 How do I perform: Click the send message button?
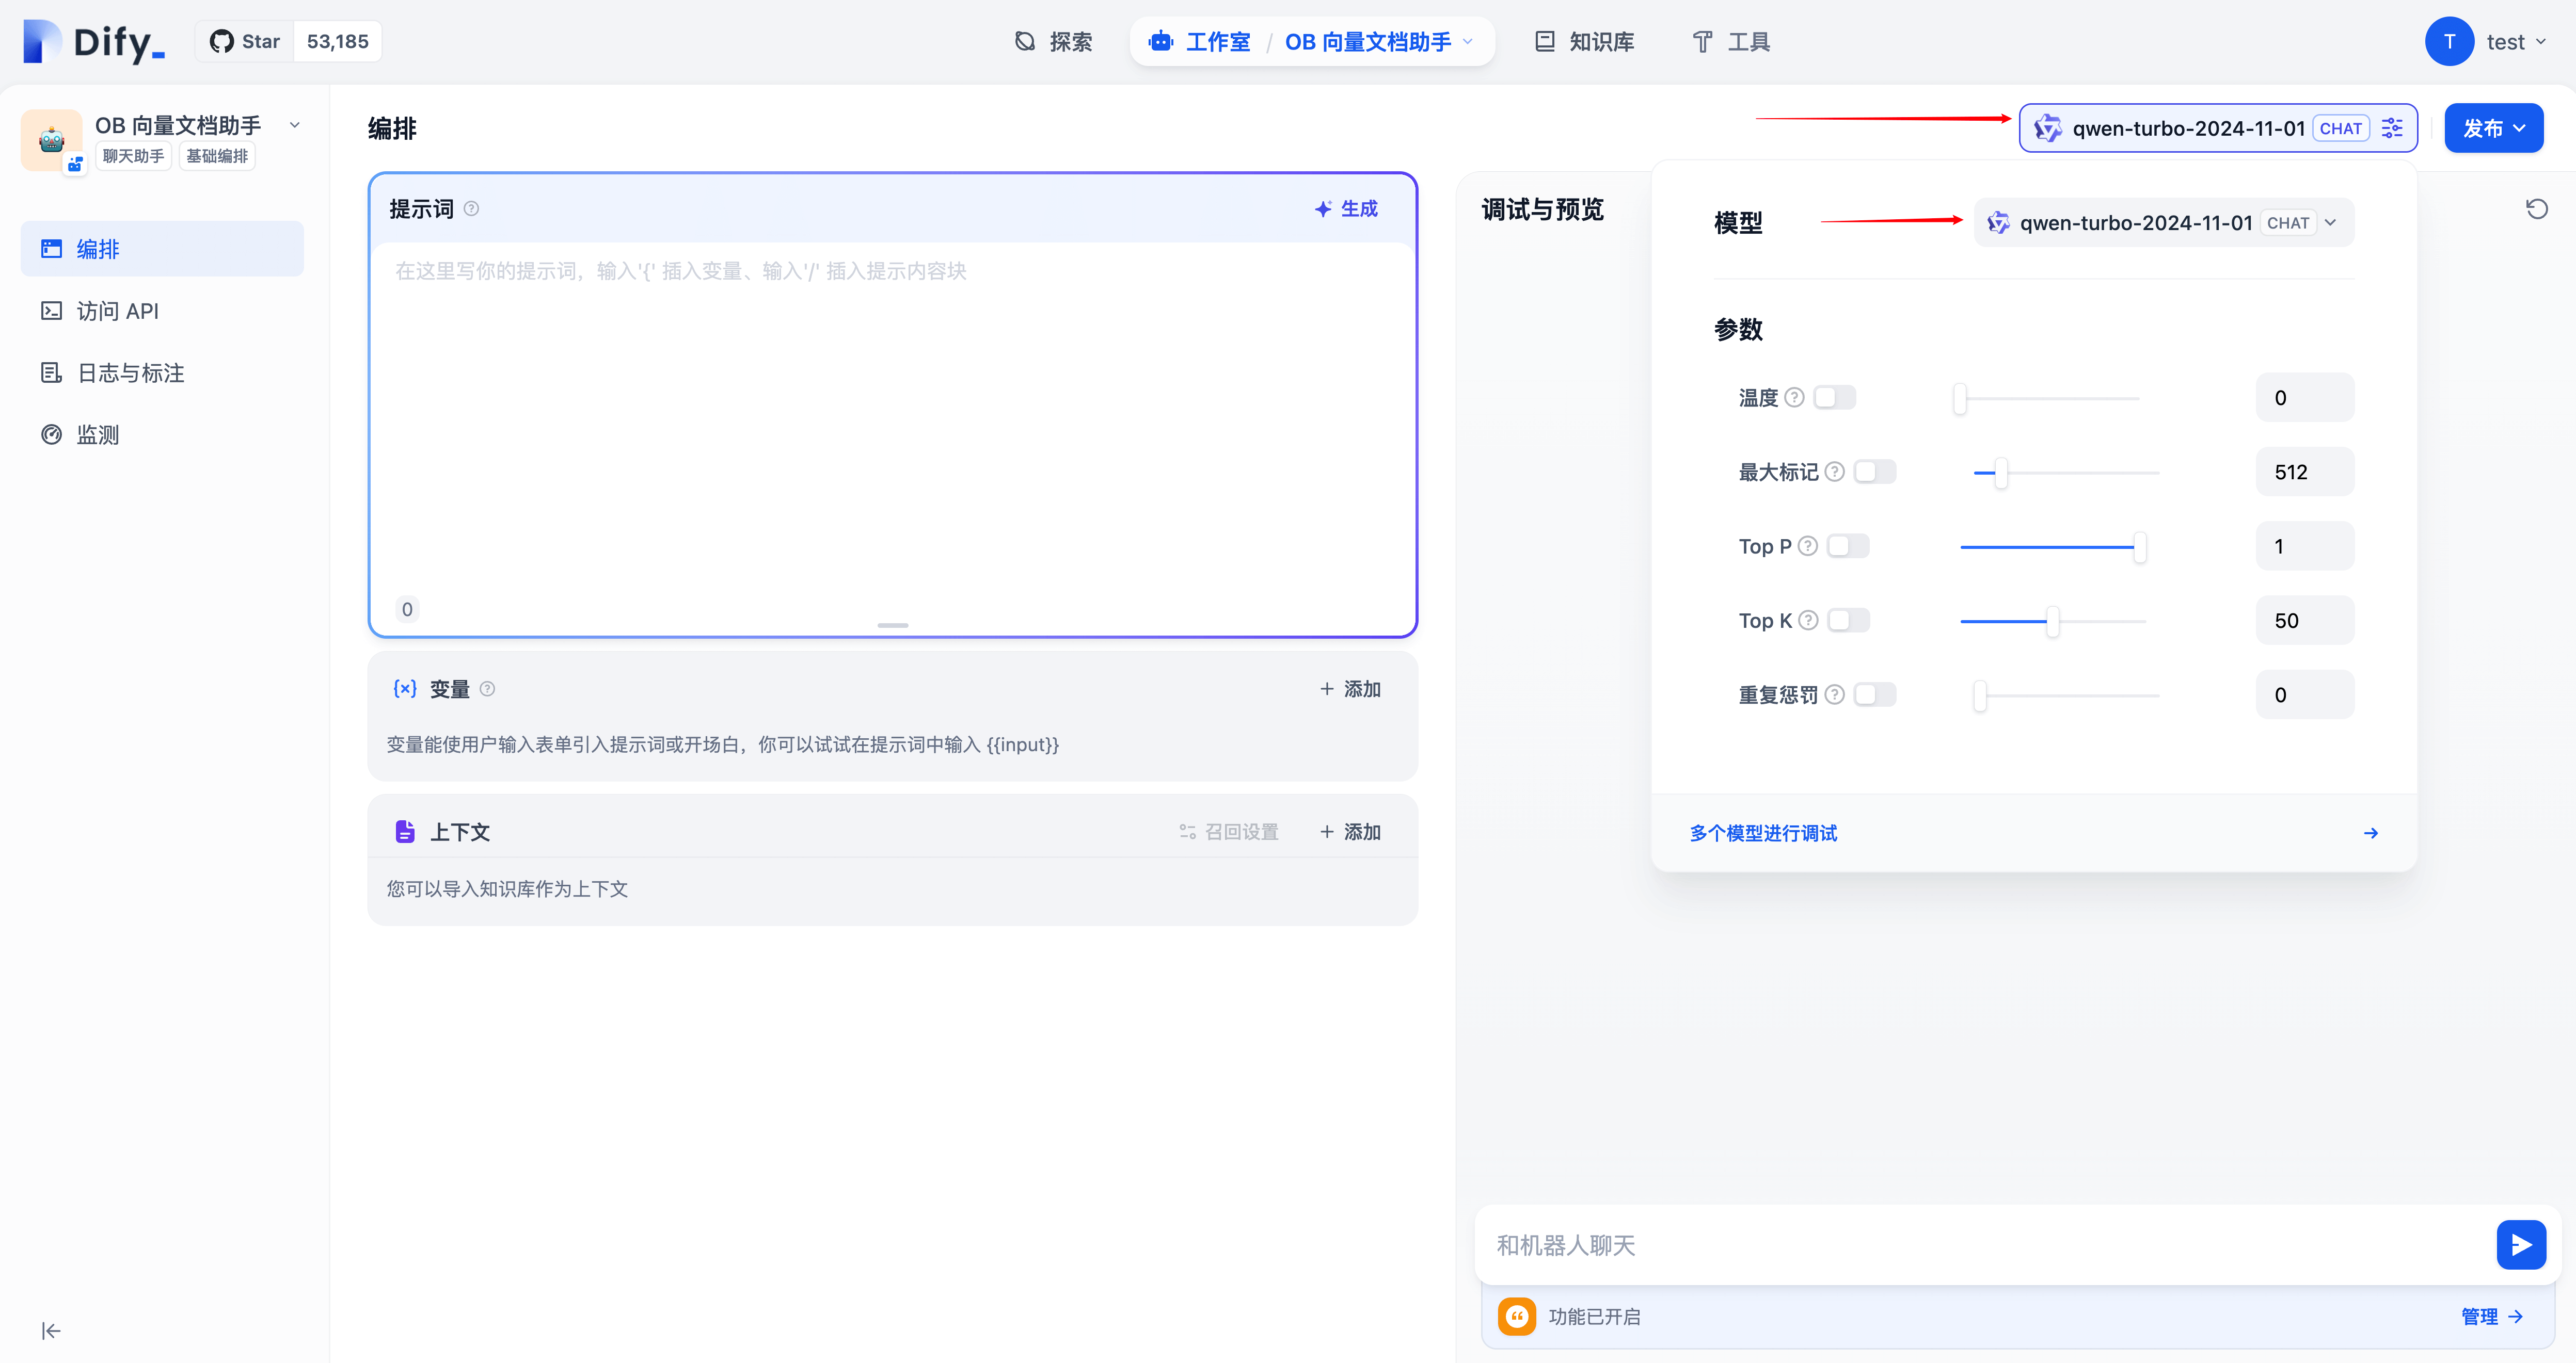[x=2521, y=1245]
